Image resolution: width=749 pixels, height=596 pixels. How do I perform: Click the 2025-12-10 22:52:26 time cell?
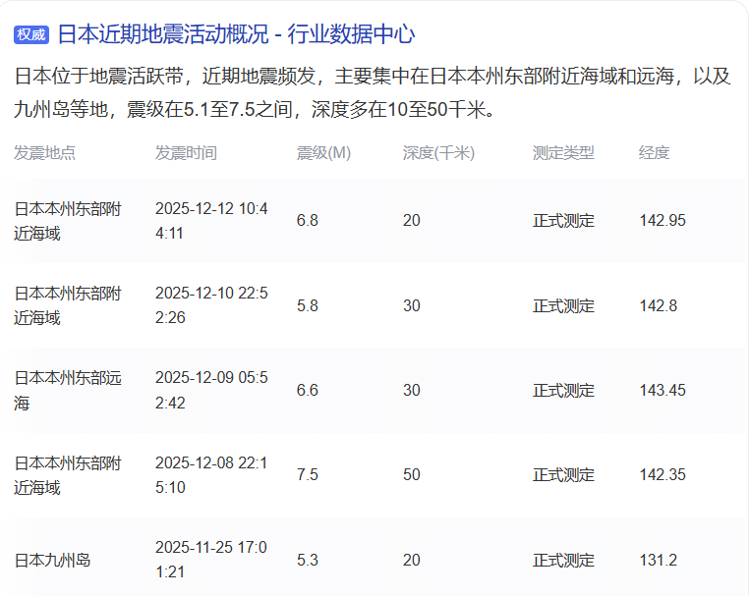[x=210, y=305]
